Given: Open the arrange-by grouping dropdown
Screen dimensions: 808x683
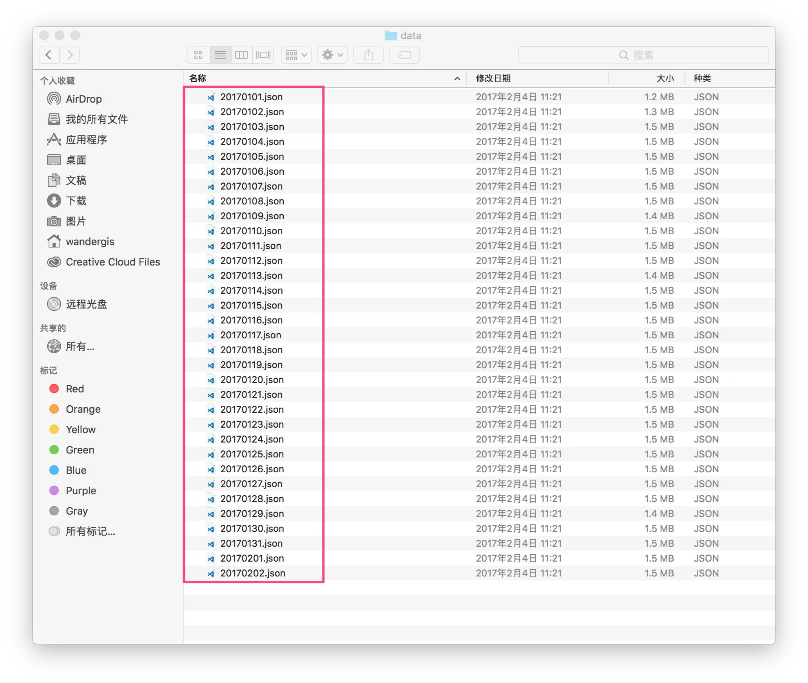Looking at the screenshot, I should [296, 55].
